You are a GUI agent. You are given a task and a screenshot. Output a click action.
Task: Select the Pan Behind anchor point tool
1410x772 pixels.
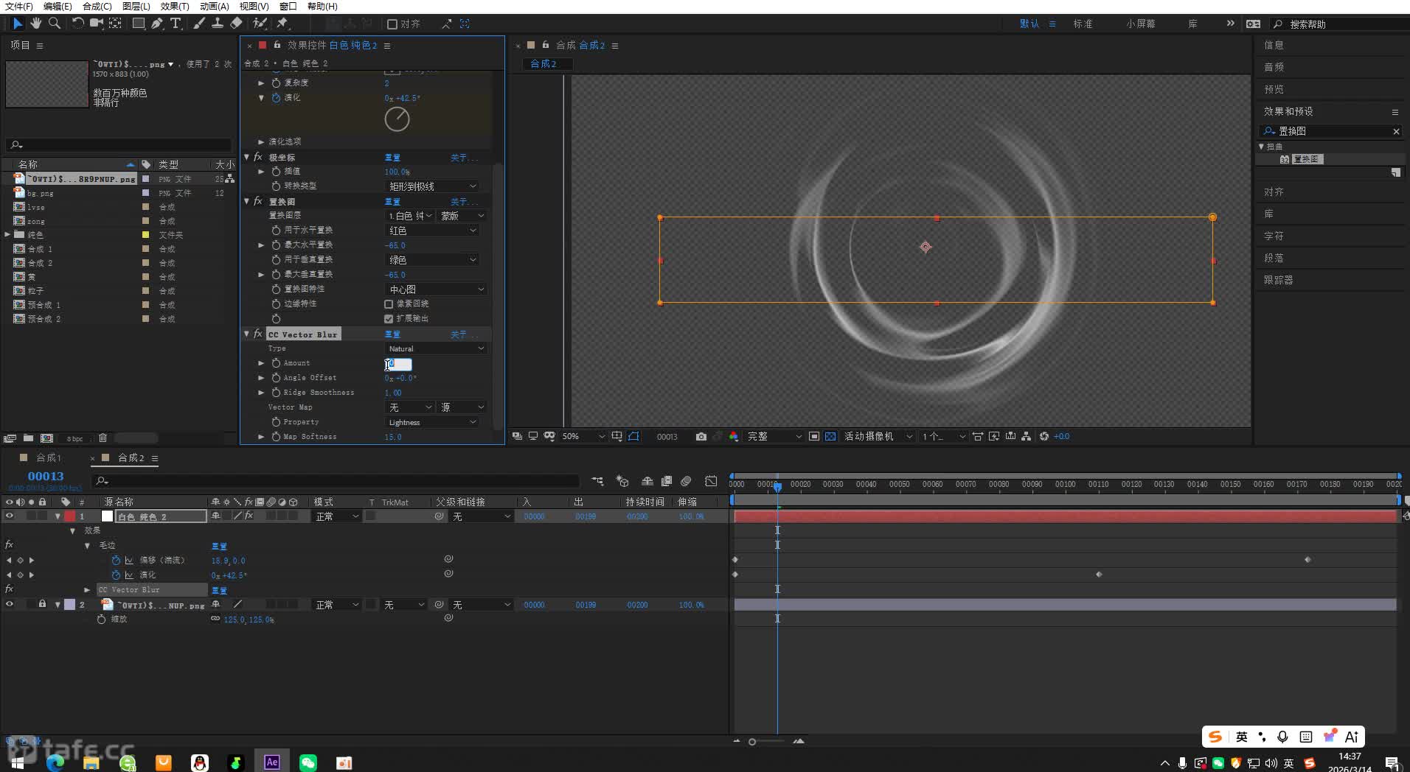pyautogui.click(x=116, y=24)
